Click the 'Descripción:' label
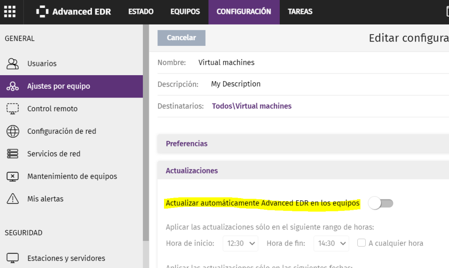The height and width of the screenshot is (268, 449). click(x=178, y=84)
